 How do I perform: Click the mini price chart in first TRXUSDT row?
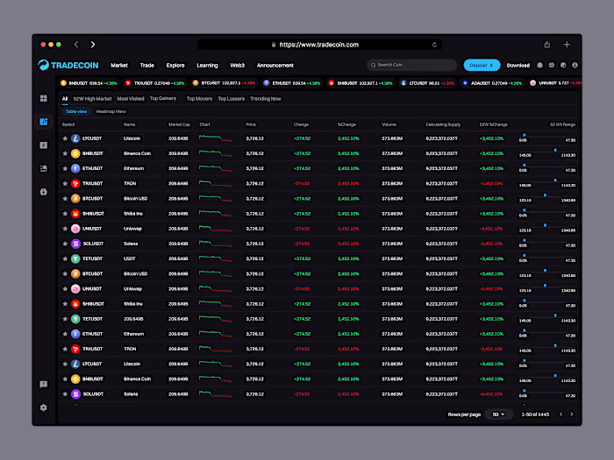coord(215,183)
